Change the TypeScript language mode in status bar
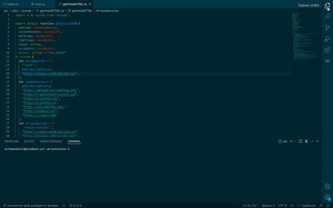Viewport: 333px width, 208px height. point(308,206)
